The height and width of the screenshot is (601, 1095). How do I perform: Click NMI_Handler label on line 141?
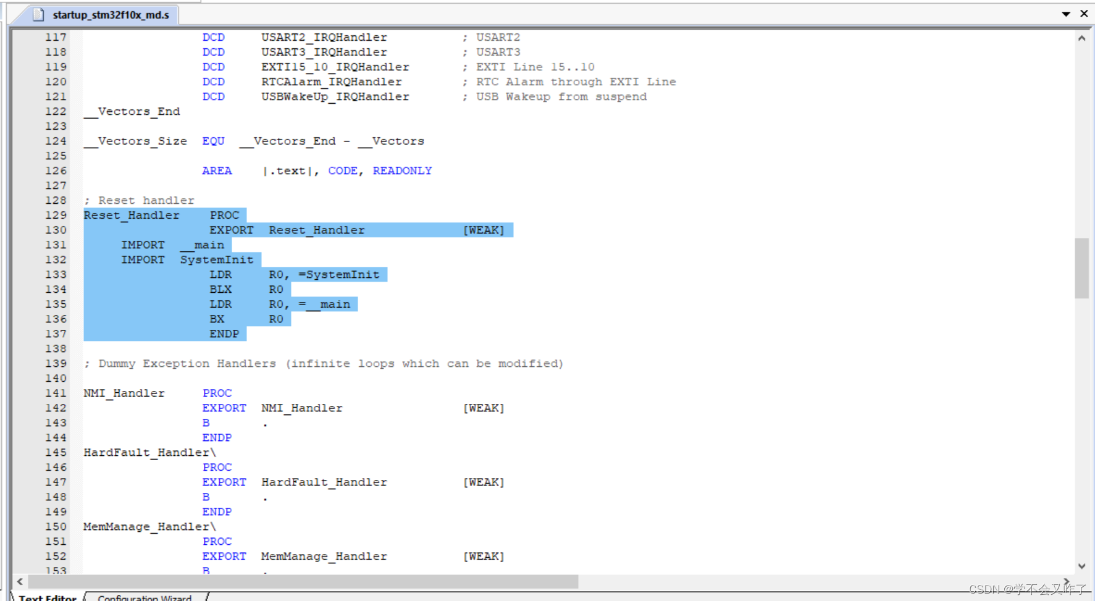[x=124, y=393]
